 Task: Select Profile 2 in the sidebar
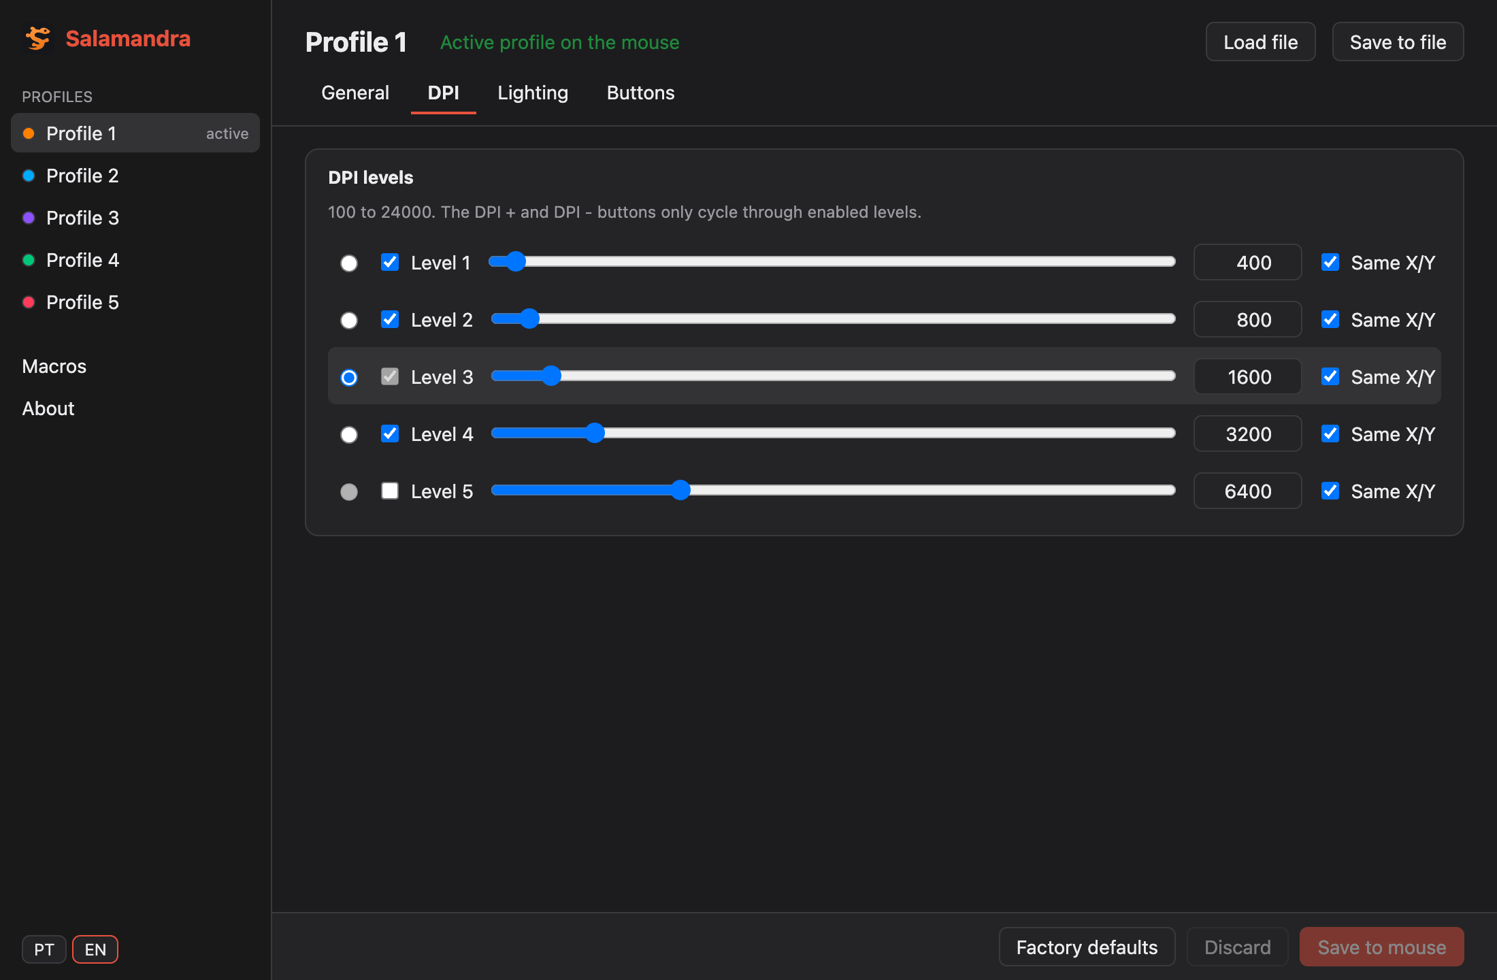pyautogui.click(x=135, y=176)
